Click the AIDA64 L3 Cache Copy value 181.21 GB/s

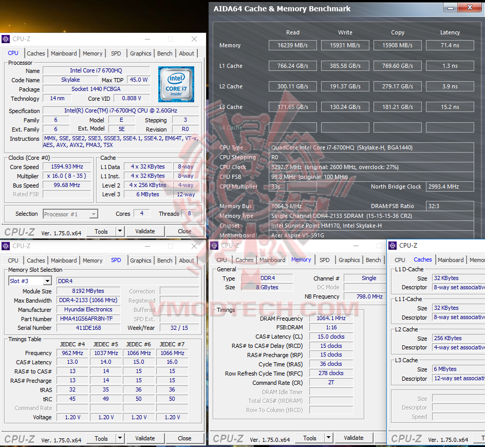click(x=398, y=107)
